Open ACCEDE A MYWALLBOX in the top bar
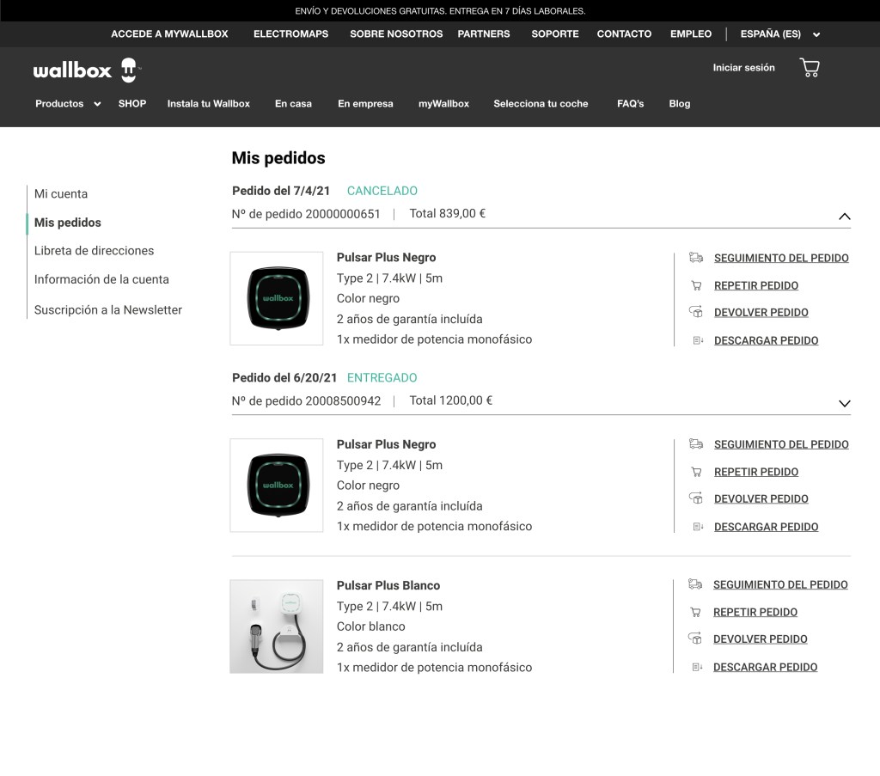The height and width of the screenshot is (776, 880). [x=169, y=34]
